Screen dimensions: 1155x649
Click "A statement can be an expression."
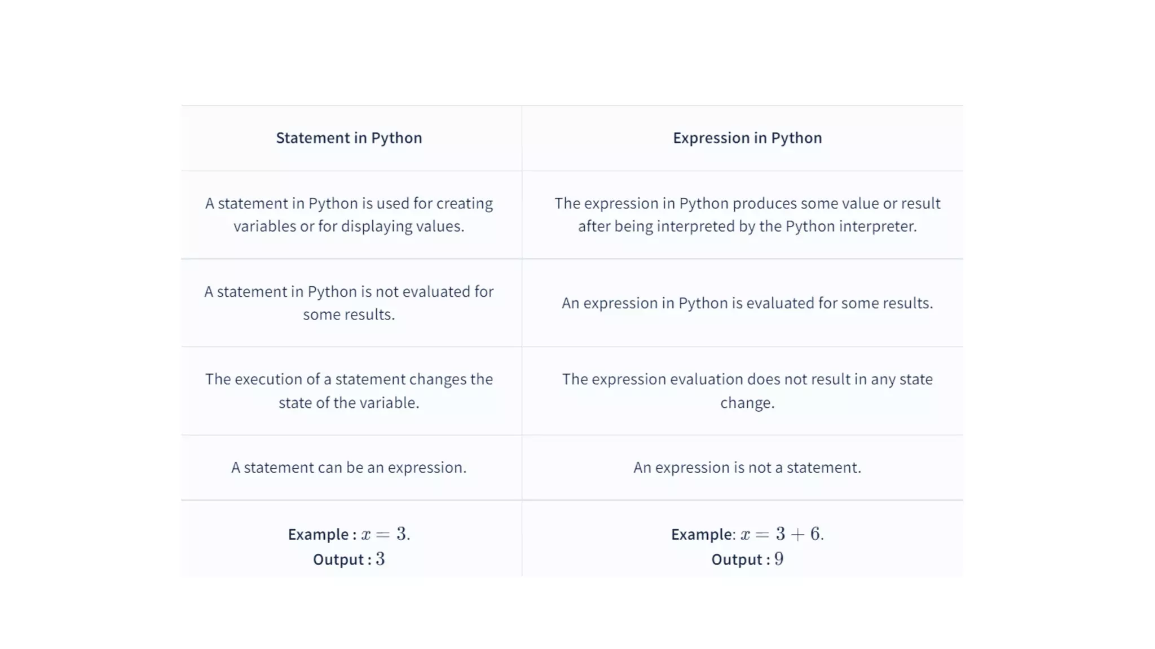click(349, 468)
